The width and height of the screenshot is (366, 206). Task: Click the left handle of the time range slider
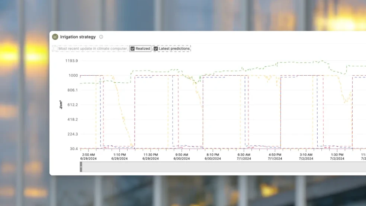click(x=81, y=167)
